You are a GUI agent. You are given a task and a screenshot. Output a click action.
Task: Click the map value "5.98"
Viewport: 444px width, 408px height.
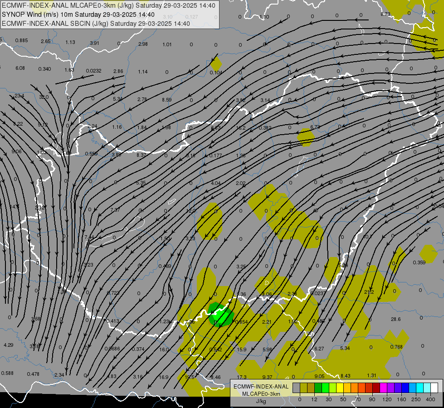click(267, 350)
